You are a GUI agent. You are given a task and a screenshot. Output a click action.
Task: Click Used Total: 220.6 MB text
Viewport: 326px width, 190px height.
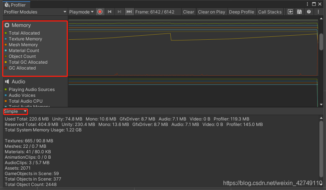click(27, 119)
